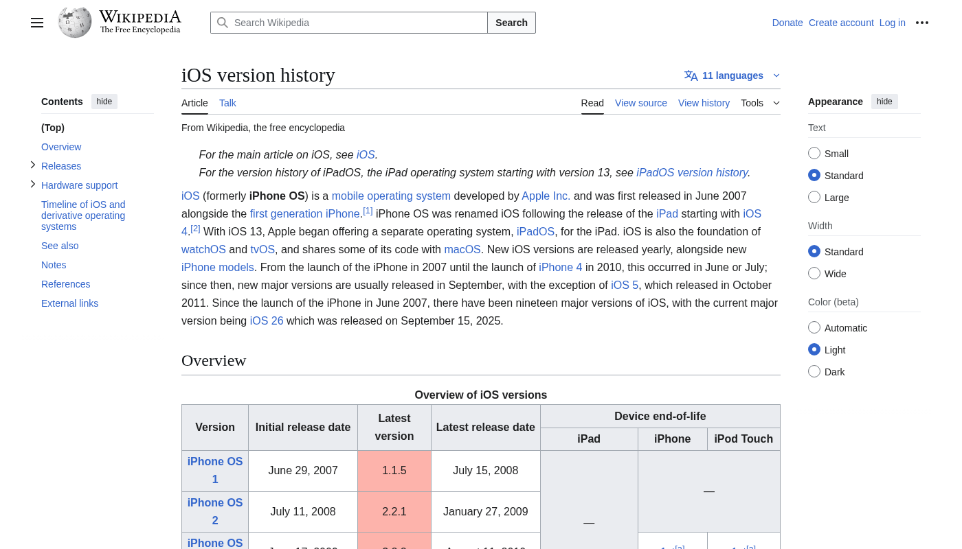Open the Tools dropdown menu

coord(760,103)
